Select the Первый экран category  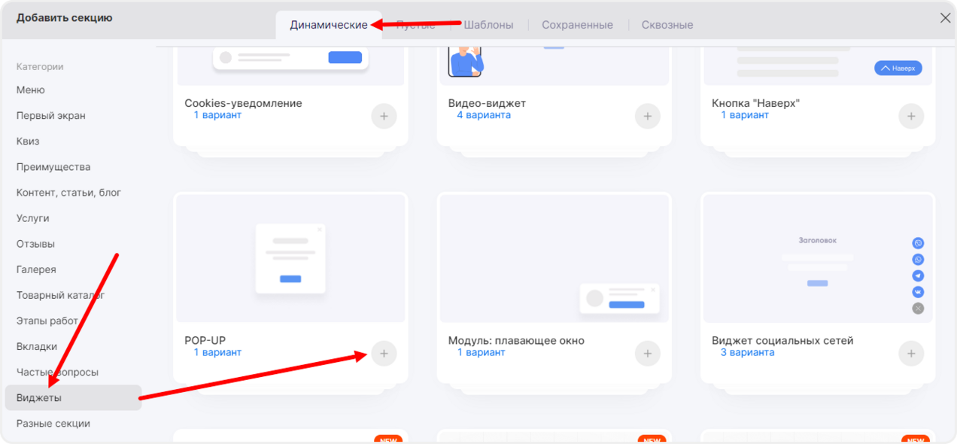51,116
